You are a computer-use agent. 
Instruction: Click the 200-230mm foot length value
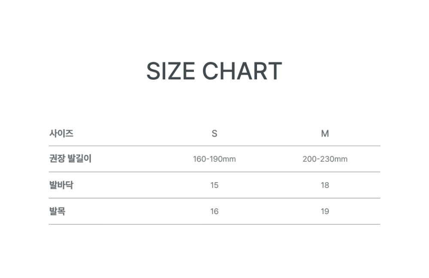point(325,159)
